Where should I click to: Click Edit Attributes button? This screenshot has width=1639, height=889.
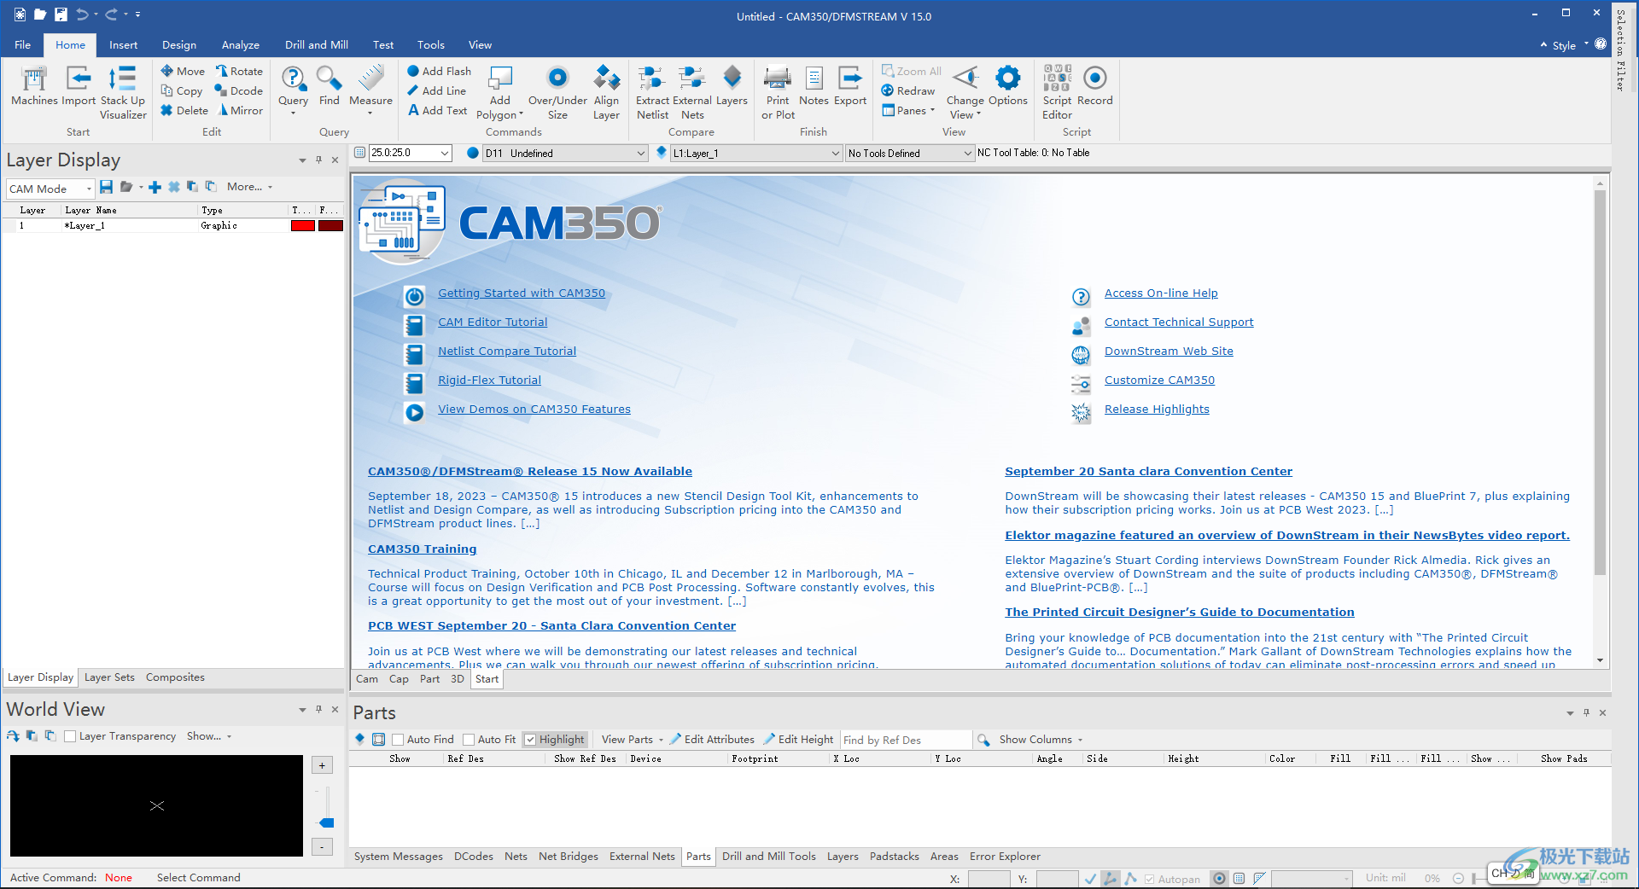713,740
